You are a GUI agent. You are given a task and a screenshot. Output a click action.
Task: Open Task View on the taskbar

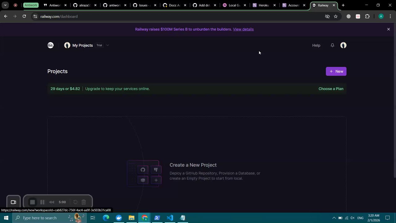click(x=93, y=218)
